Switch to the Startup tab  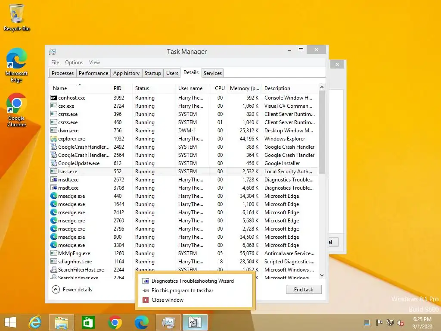153,73
